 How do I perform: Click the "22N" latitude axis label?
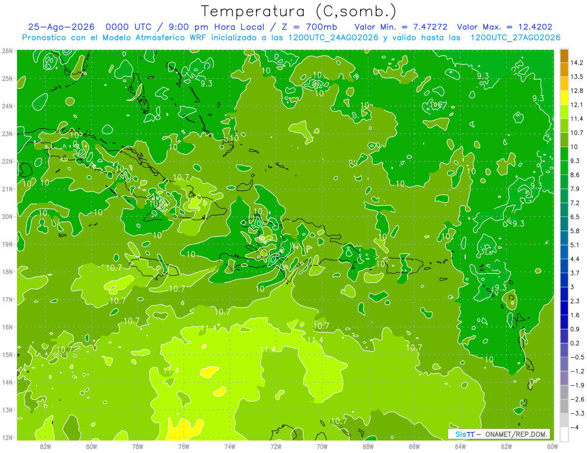point(7,161)
